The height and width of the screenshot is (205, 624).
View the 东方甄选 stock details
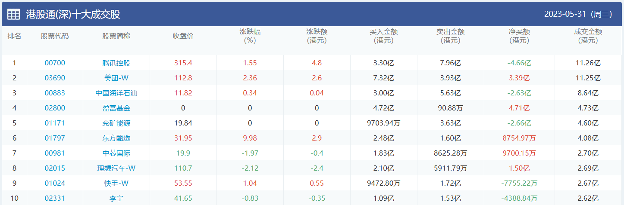(116, 138)
